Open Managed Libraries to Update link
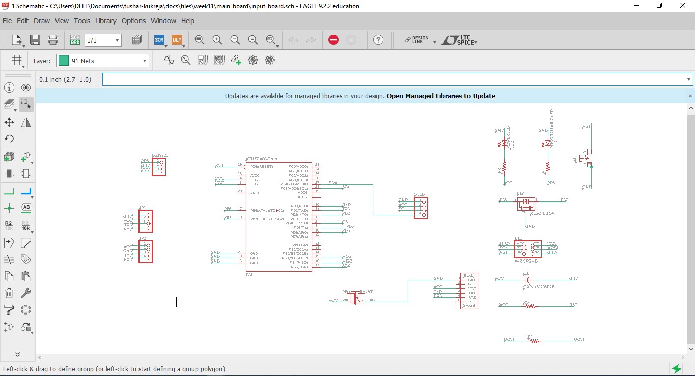The height and width of the screenshot is (376, 695). tap(441, 96)
